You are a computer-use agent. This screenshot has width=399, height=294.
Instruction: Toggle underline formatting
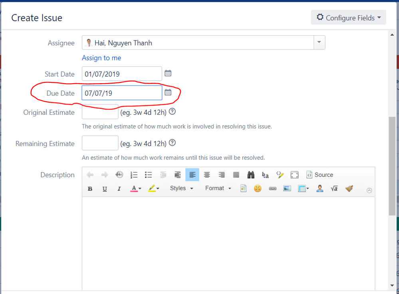105,188
